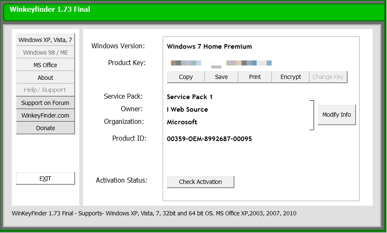Open the Windows XP, Vista, 7 section
Image resolution: width=387 pixels, height=233 pixels.
tap(45, 40)
